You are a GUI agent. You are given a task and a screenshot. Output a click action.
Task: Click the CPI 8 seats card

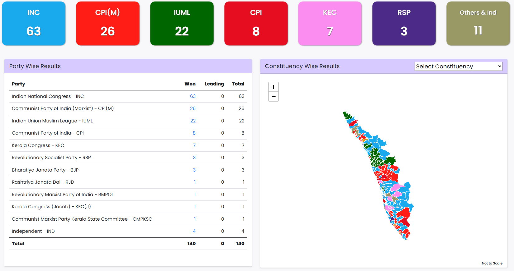tap(256, 23)
